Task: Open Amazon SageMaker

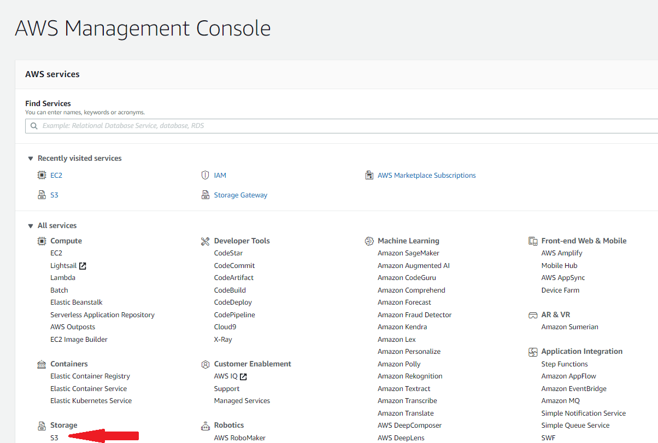Action: click(408, 253)
